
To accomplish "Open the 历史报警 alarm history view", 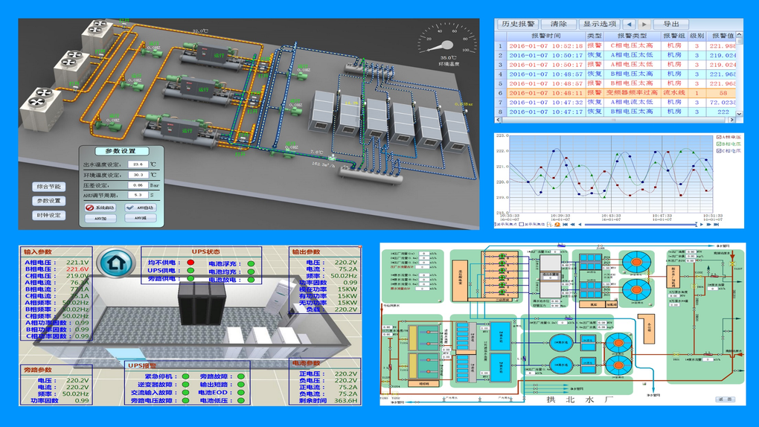I will (518, 24).
